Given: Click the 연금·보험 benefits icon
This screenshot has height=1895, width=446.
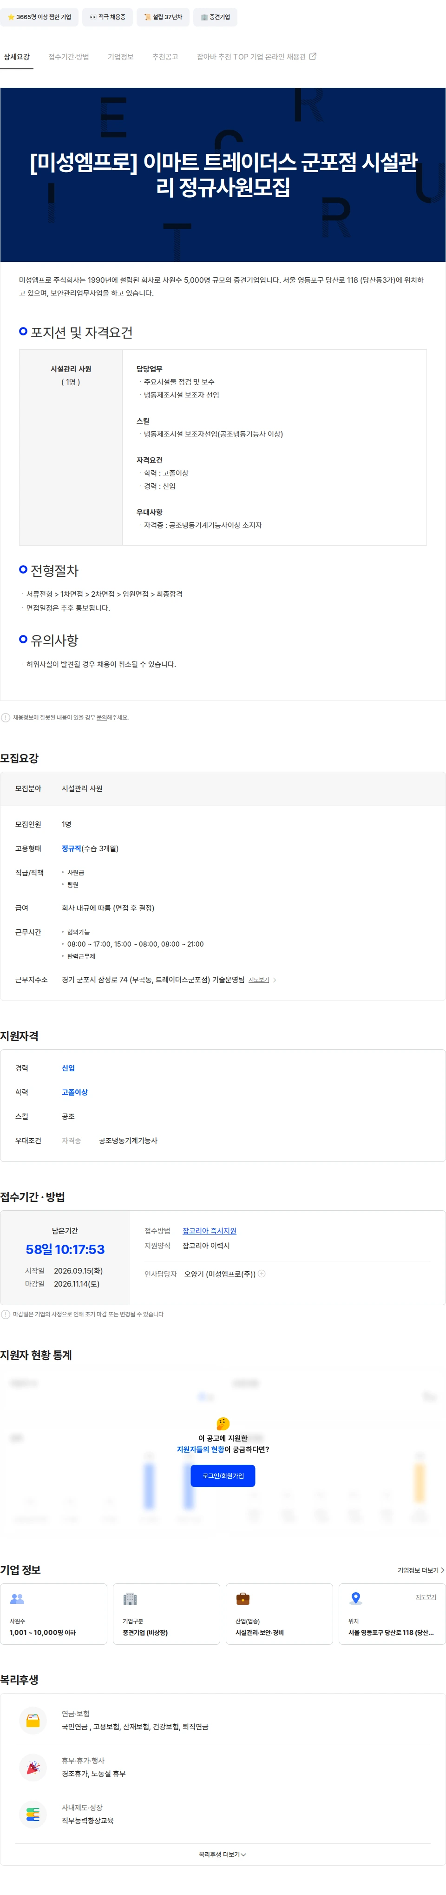Looking at the screenshot, I should 33,1720.
